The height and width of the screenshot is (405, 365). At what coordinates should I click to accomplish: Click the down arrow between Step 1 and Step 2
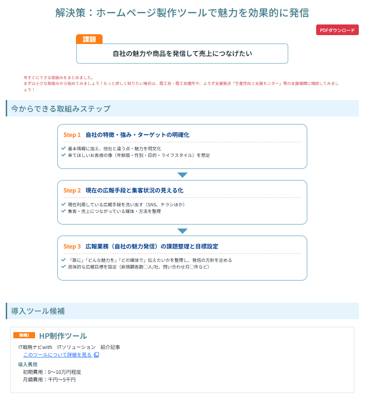182,175
